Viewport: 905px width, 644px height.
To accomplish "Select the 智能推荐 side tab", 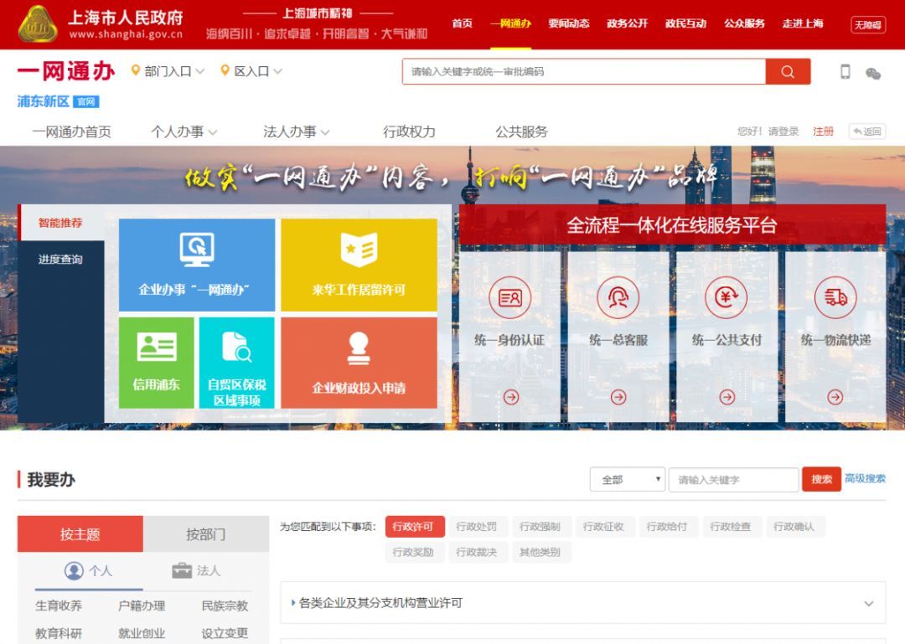I will pos(61,223).
